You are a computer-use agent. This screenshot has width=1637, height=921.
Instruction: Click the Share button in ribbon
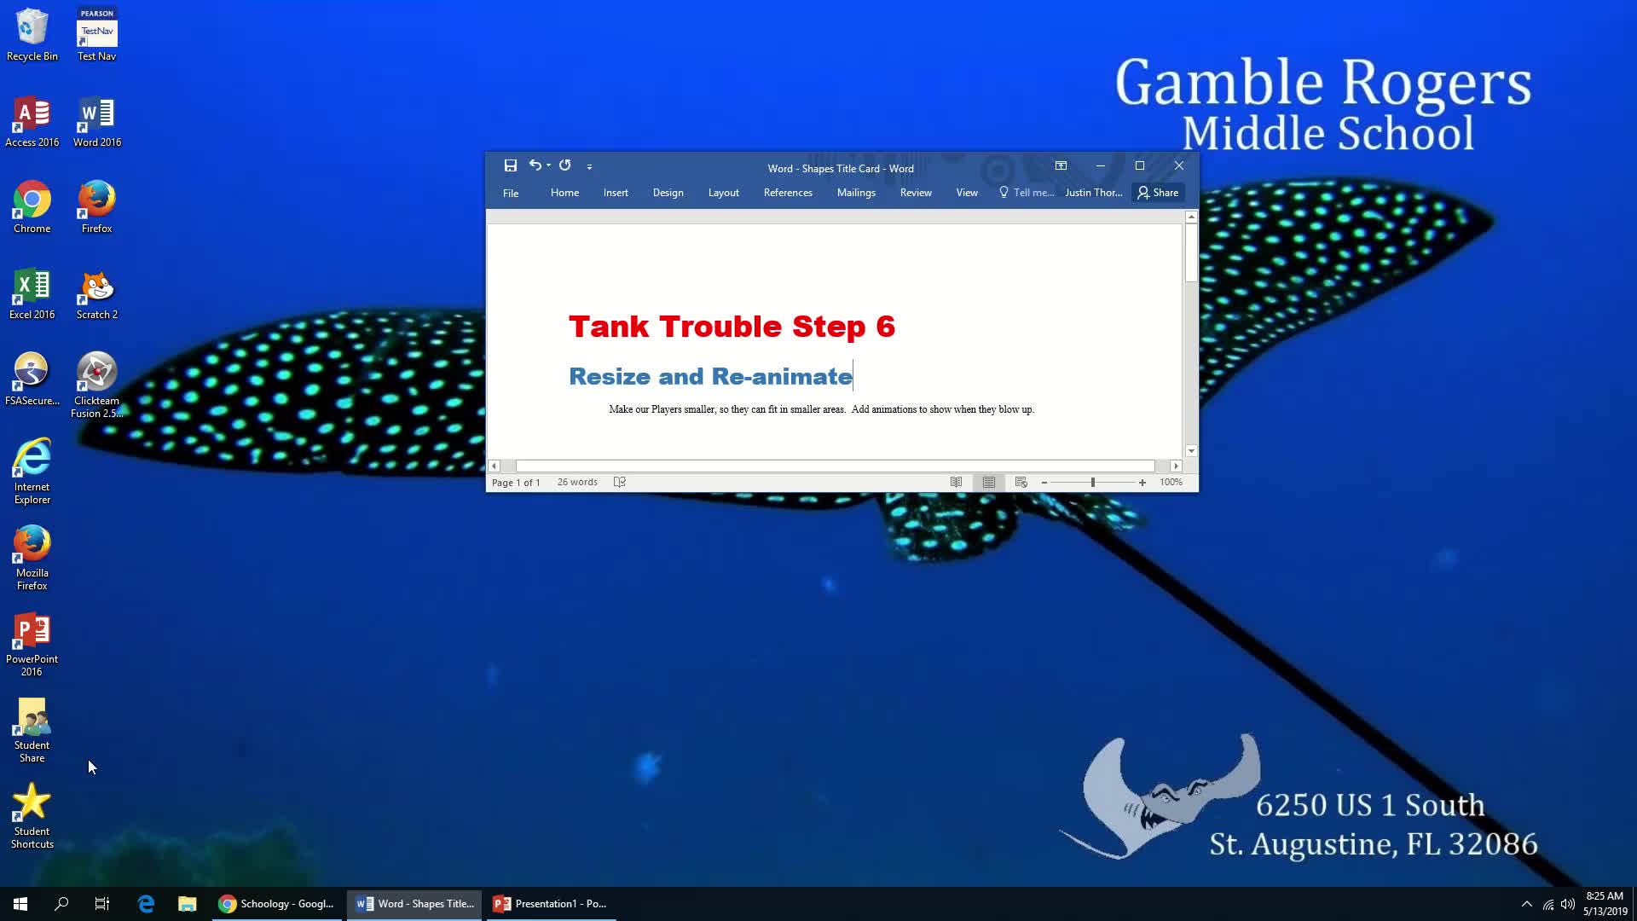click(1160, 192)
